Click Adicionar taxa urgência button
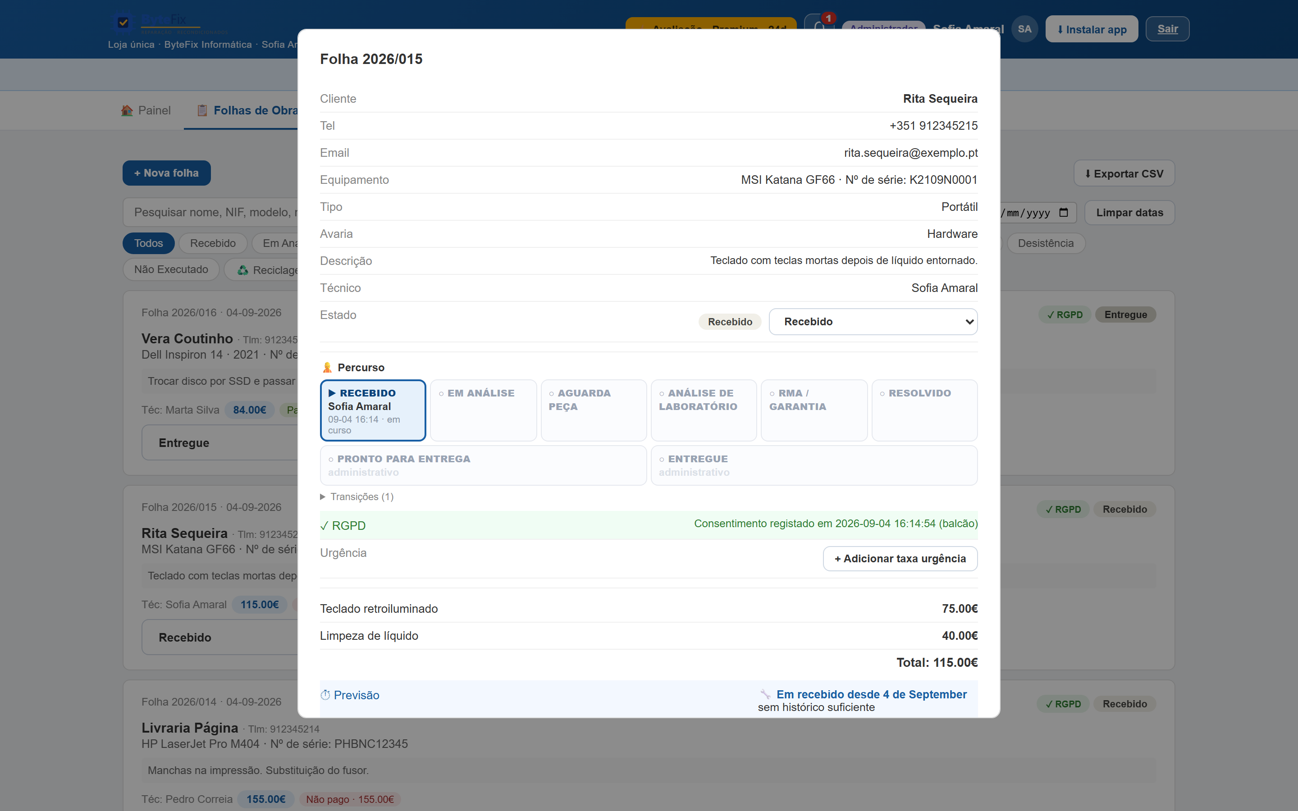 point(900,559)
